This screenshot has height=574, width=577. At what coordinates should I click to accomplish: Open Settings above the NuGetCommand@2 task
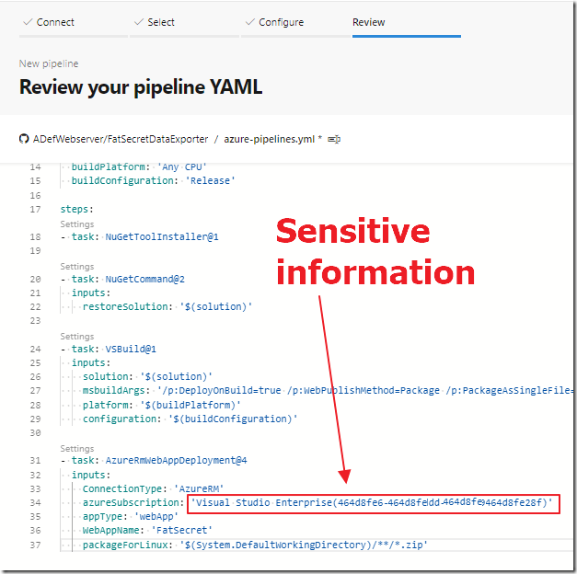[x=77, y=267]
